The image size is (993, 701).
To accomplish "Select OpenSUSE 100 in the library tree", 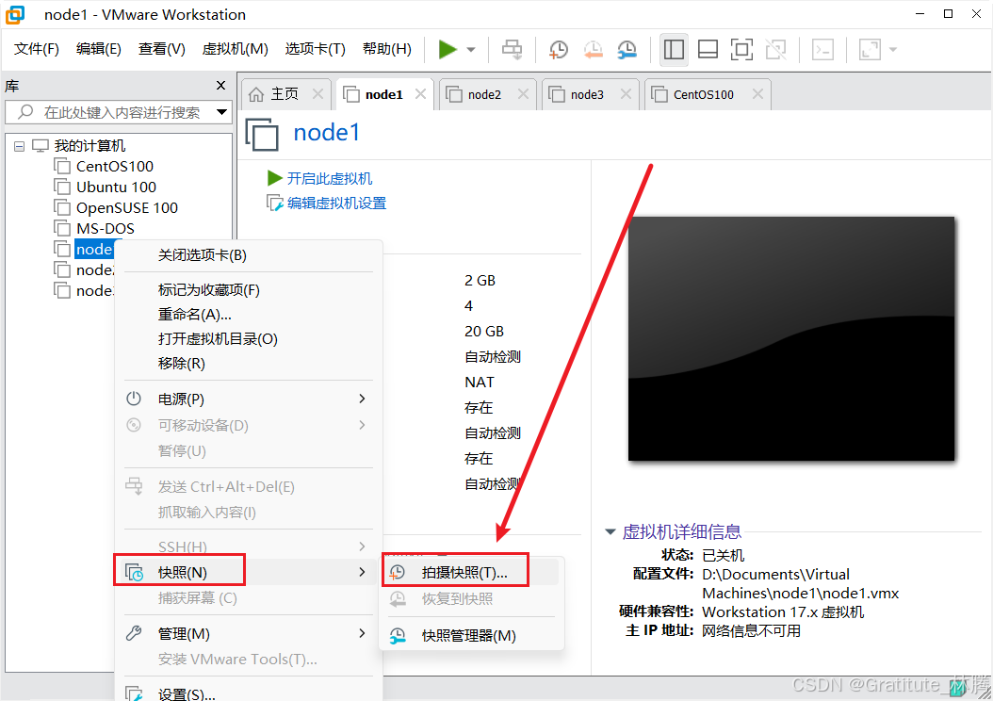I will click(126, 208).
